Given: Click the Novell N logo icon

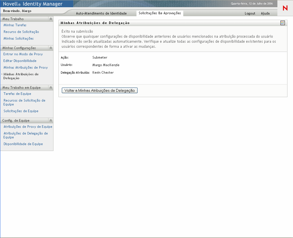Looking at the screenshot, I should (285, 8).
